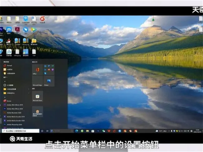Open the small app-group folder tile

pos(49,70)
